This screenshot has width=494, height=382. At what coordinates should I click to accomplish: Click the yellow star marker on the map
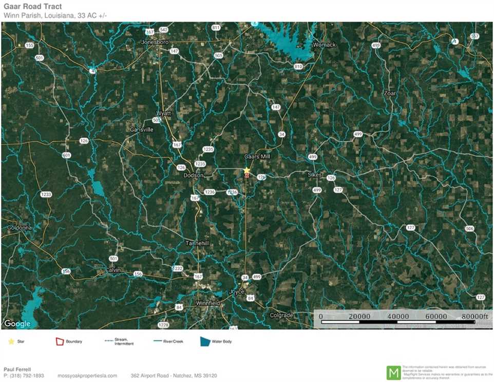pos(246,170)
